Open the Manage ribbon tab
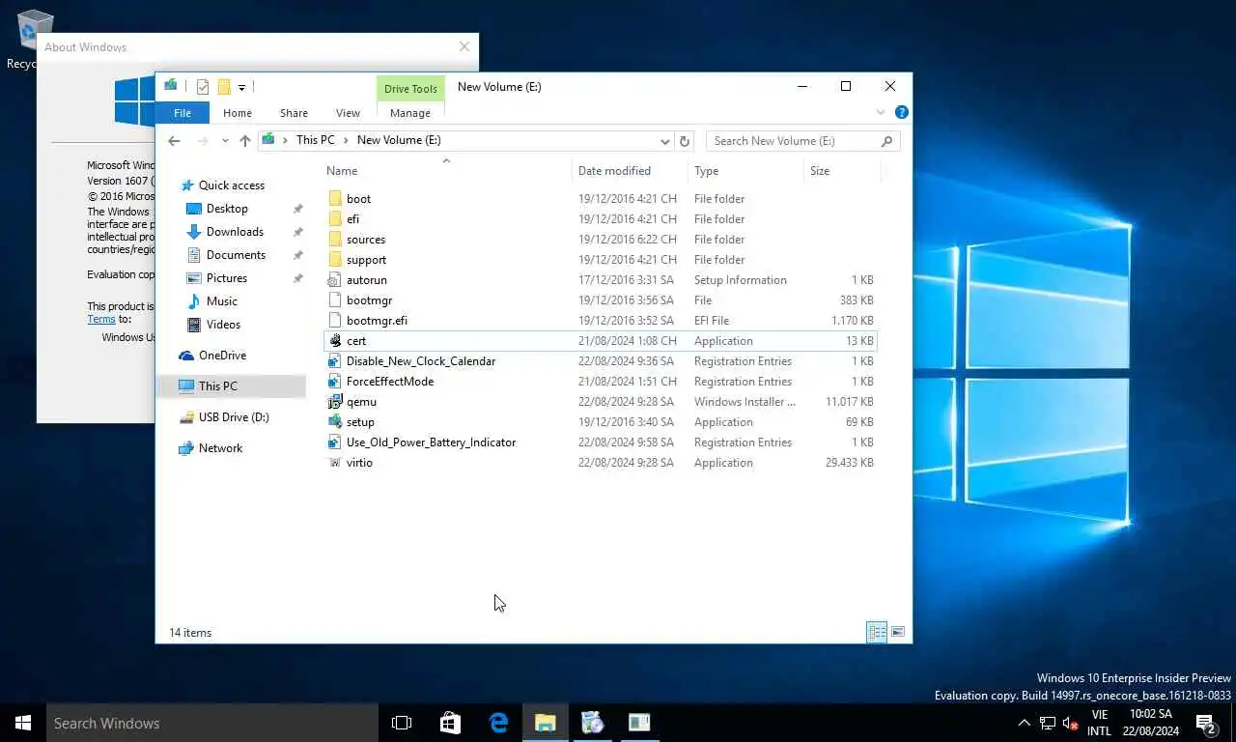Viewport: 1236px width, 742px height. [x=410, y=113]
